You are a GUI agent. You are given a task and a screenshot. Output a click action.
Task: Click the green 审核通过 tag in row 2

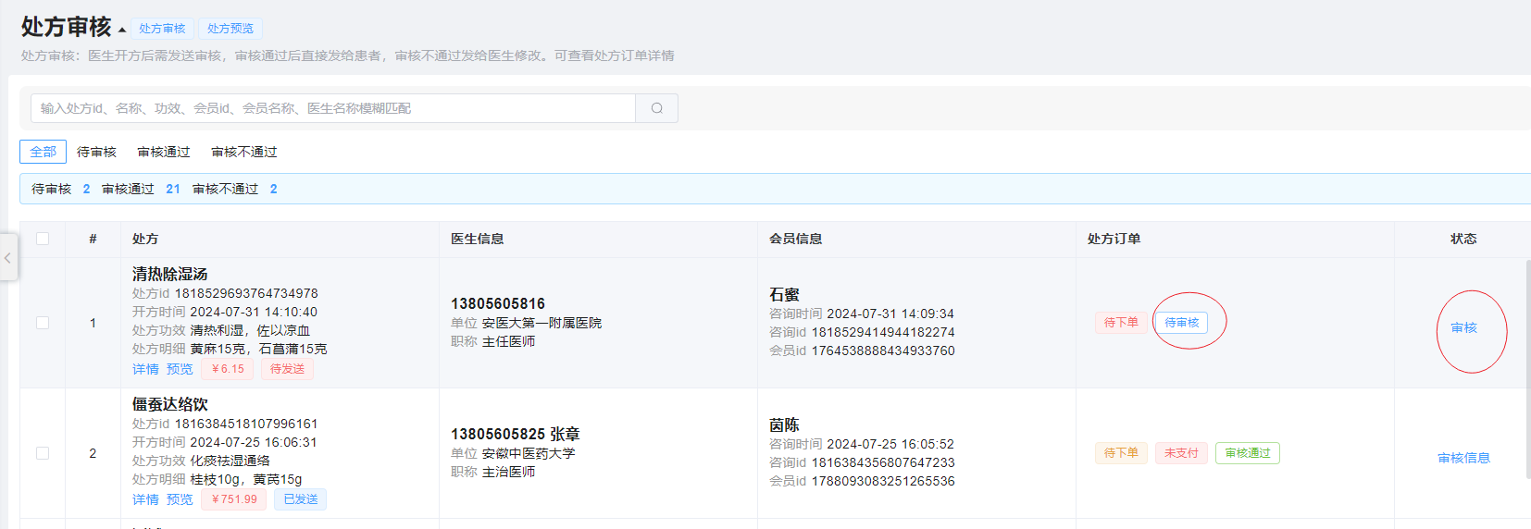point(1248,453)
